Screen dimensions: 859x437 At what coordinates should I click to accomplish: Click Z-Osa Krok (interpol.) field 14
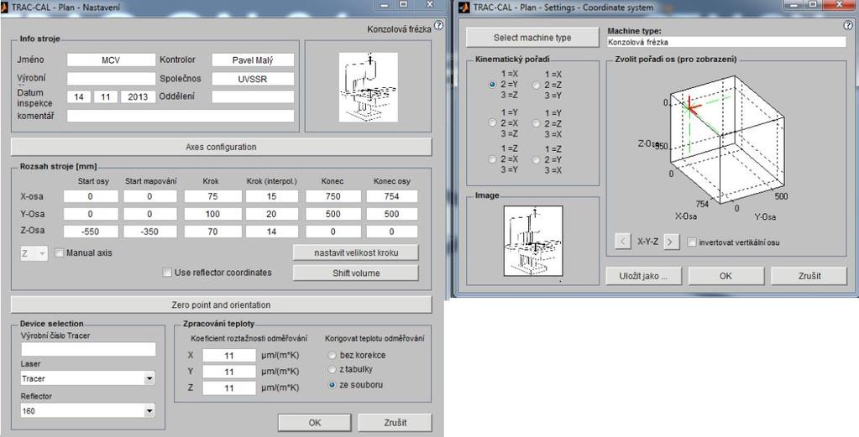[272, 232]
